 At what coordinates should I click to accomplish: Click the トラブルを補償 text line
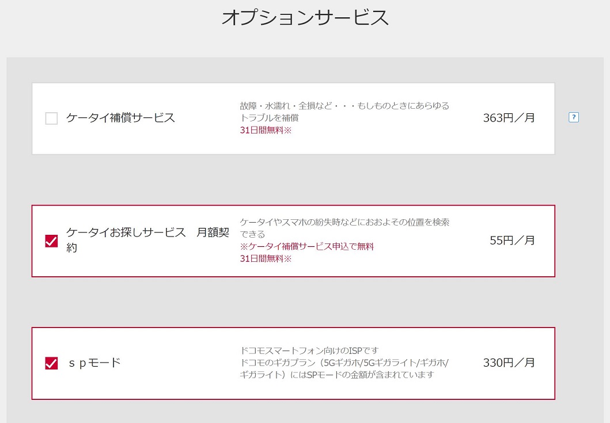click(x=269, y=118)
